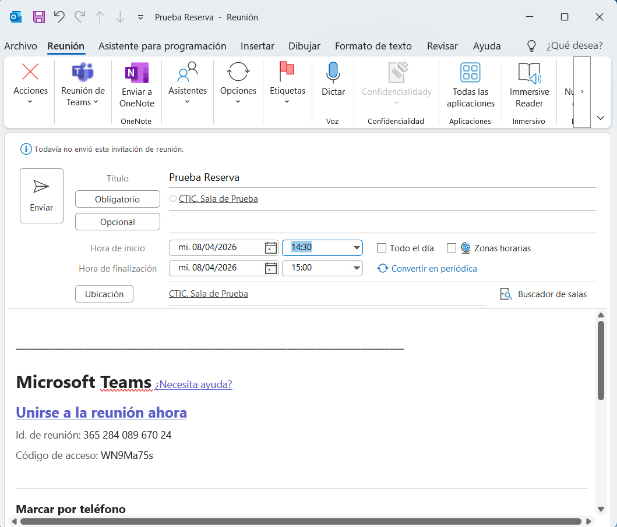Enable the Todo el día checkbox
Screen dimensions: 617x527
[382, 248]
